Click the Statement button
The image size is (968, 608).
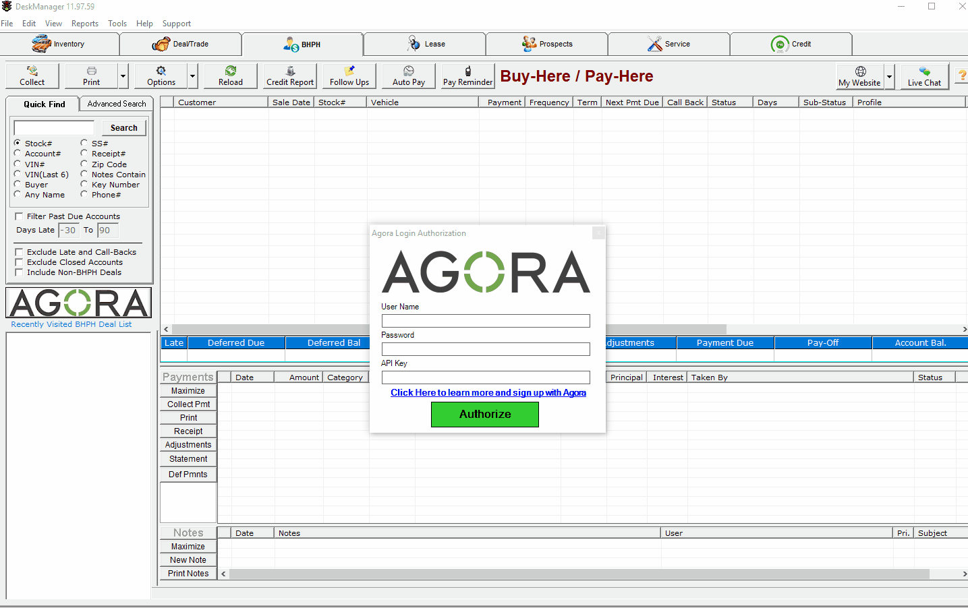(188, 459)
